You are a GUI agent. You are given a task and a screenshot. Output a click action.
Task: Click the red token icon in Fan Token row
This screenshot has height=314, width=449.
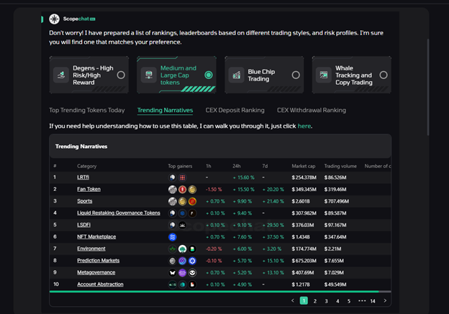pyautogui.click(x=182, y=189)
